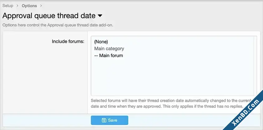Click the Approval queue thread date title
Viewport: 263px width, 130px height.
49,16
